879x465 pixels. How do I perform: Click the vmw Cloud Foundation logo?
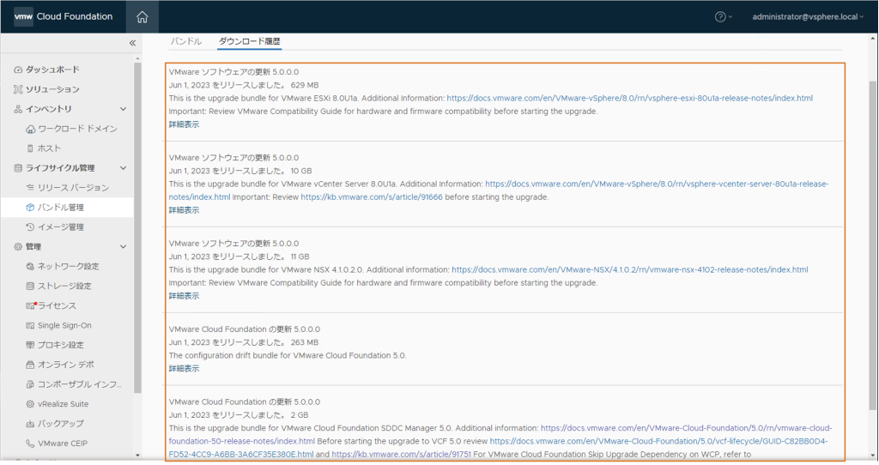point(64,17)
